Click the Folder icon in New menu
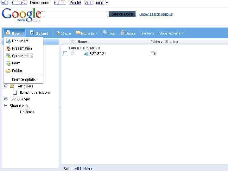 coord(8,71)
